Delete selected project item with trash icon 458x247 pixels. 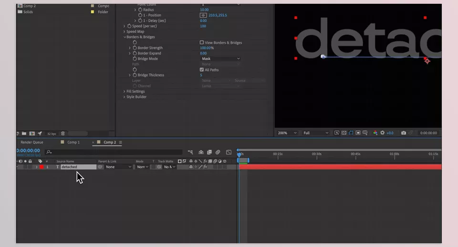[63, 133]
